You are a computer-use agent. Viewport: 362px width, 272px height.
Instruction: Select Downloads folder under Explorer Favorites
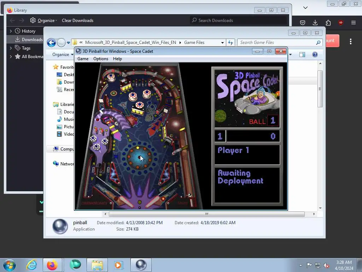coord(65,82)
